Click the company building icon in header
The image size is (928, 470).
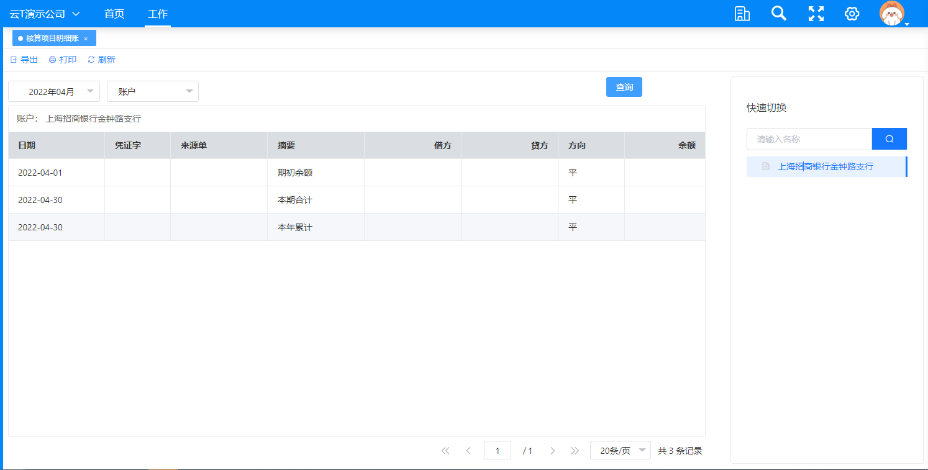742,14
